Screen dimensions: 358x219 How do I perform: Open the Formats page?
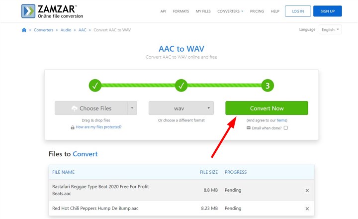181,11
